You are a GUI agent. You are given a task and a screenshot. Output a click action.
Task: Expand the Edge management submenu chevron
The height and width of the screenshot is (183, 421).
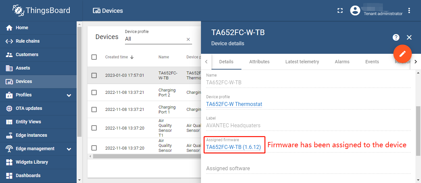(69, 149)
